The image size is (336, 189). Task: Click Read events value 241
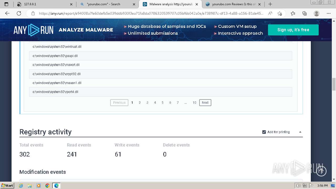click(x=72, y=154)
